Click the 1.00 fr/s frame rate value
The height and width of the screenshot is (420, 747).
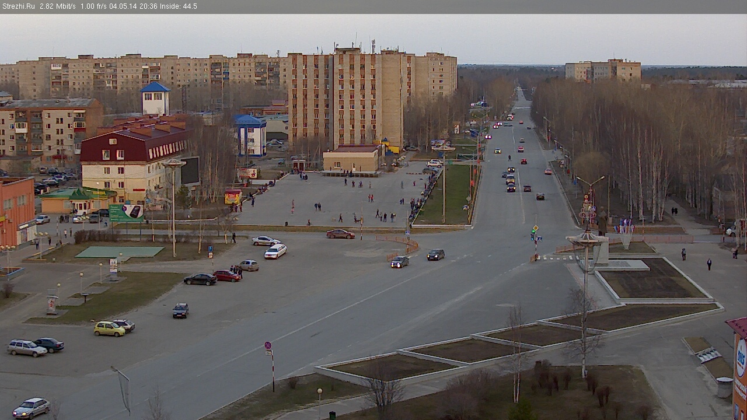(x=95, y=6)
